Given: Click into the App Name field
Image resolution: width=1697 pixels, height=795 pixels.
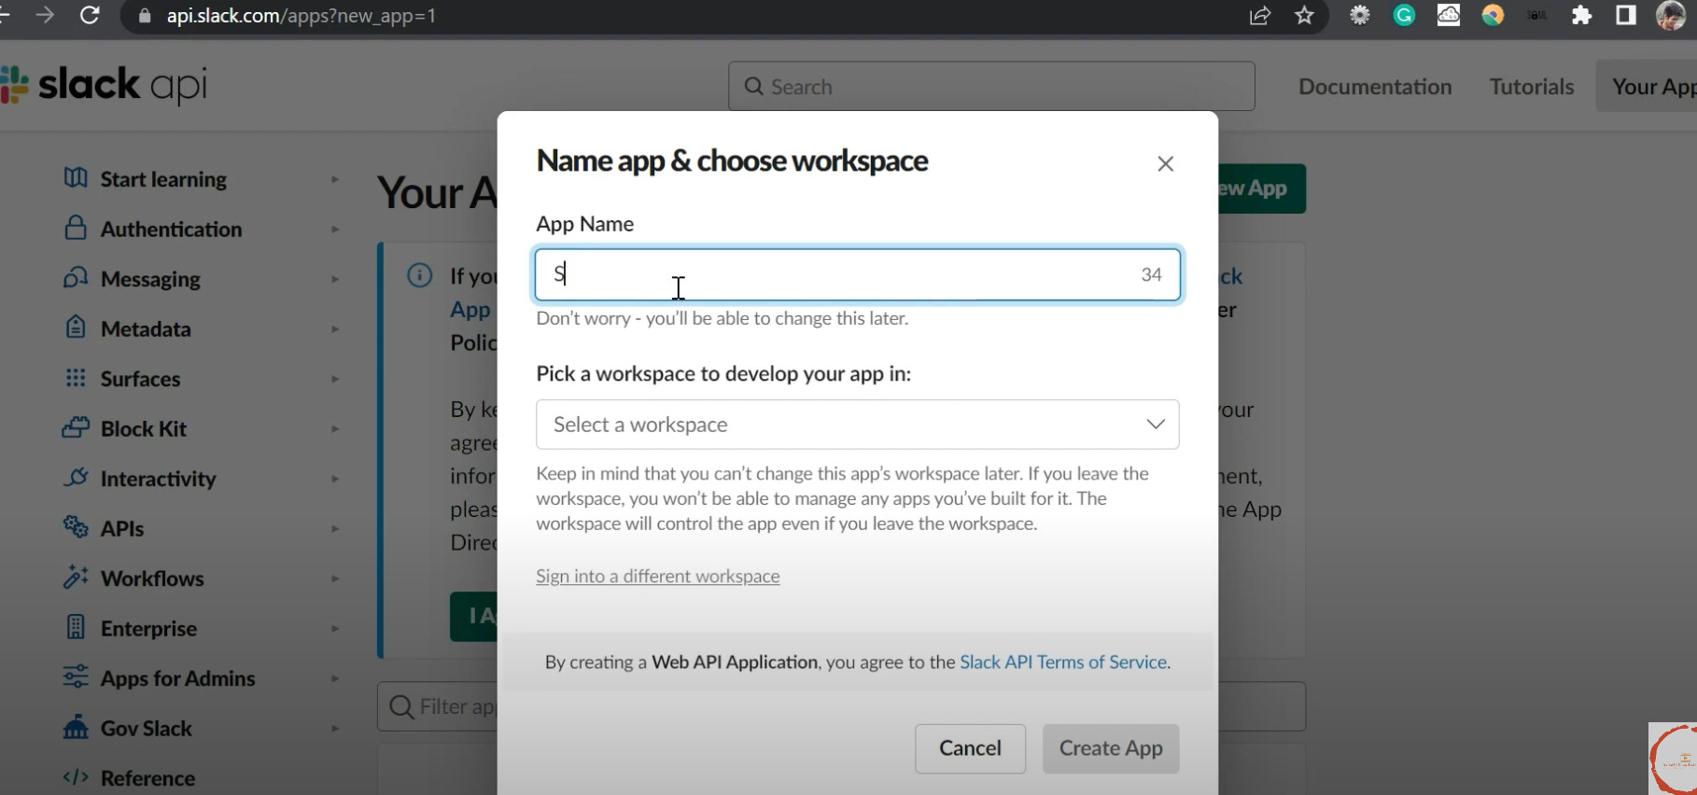Looking at the screenshot, I should pos(857,274).
